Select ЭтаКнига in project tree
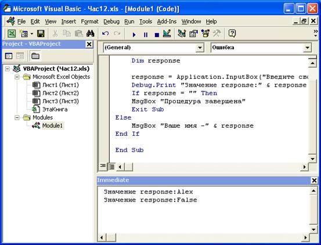Image resolution: width=321 pixels, height=245 pixels. point(50,109)
